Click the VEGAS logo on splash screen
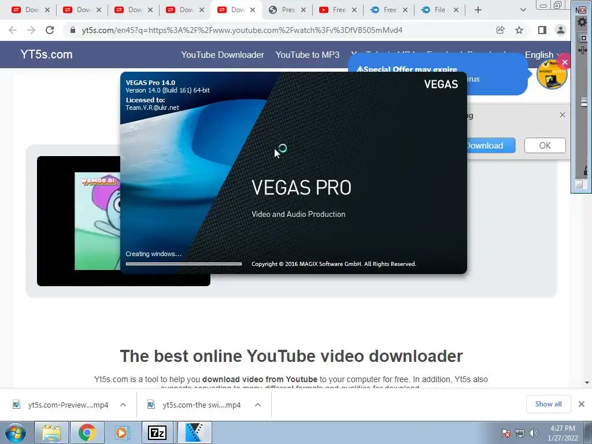This screenshot has height=444, width=592. tap(441, 84)
